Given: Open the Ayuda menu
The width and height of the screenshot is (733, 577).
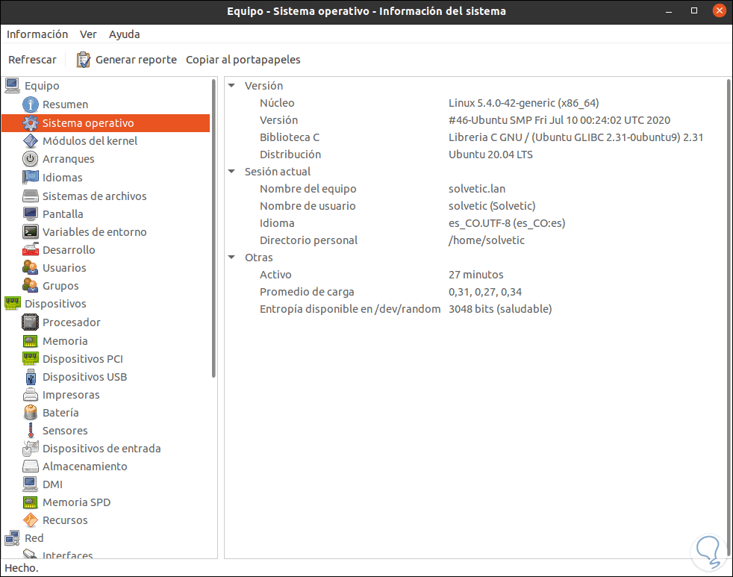Looking at the screenshot, I should pos(124,34).
